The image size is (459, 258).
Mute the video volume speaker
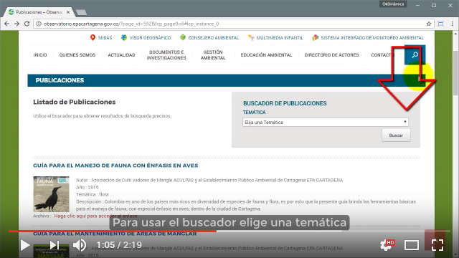pyautogui.click(x=80, y=245)
